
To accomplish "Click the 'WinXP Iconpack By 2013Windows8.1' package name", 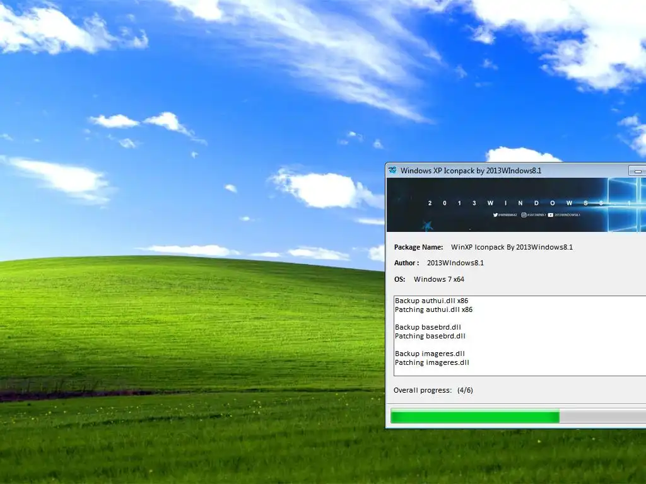I will pyautogui.click(x=512, y=247).
